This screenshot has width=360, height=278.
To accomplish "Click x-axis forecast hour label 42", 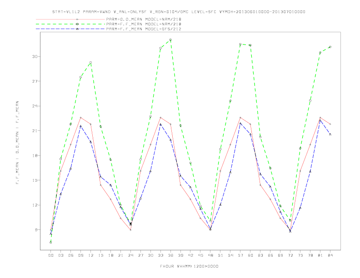I will pos(190,255).
